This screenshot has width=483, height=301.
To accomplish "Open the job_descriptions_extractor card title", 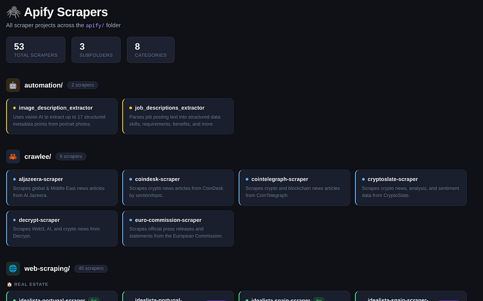I will [170, 108].
